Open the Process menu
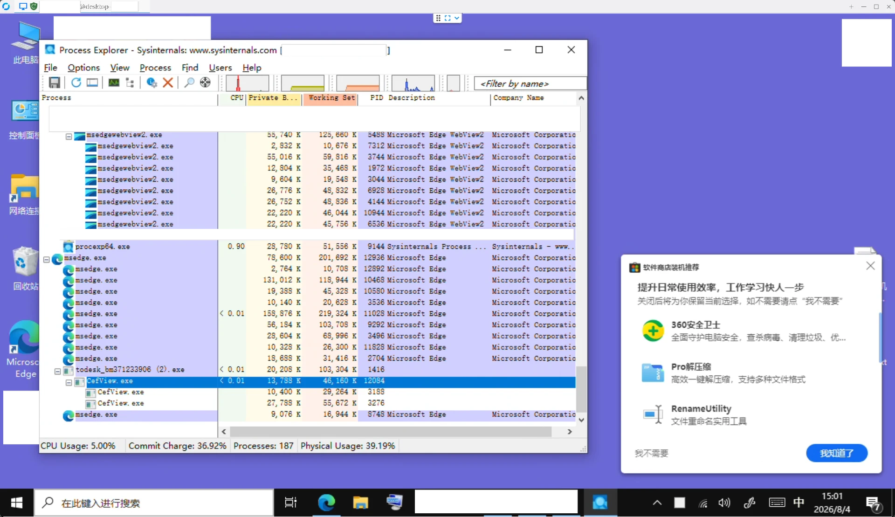Screen dimensions: 895x517 click(x=155, y=68)
